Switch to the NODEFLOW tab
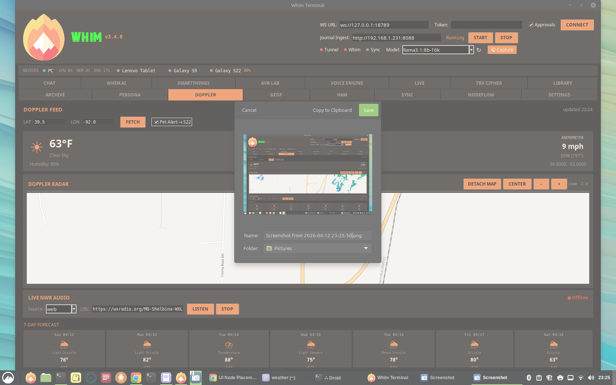Viewport: 616px width, 385px height. coord(481,95)
